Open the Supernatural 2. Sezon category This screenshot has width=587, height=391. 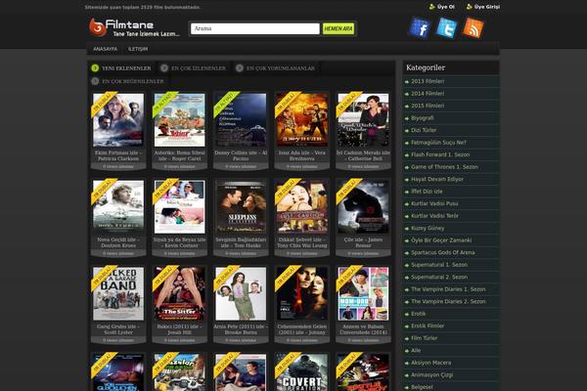(439, 278)
